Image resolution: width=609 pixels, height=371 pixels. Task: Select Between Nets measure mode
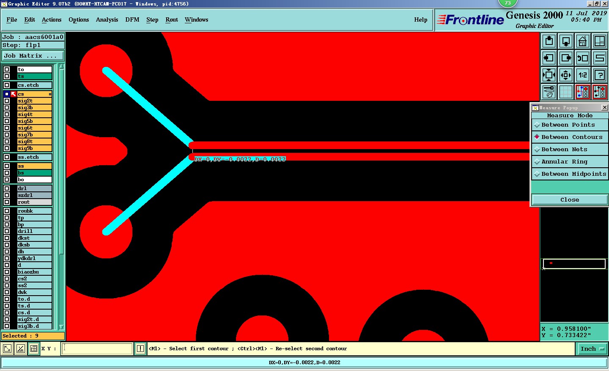point(570,150)
